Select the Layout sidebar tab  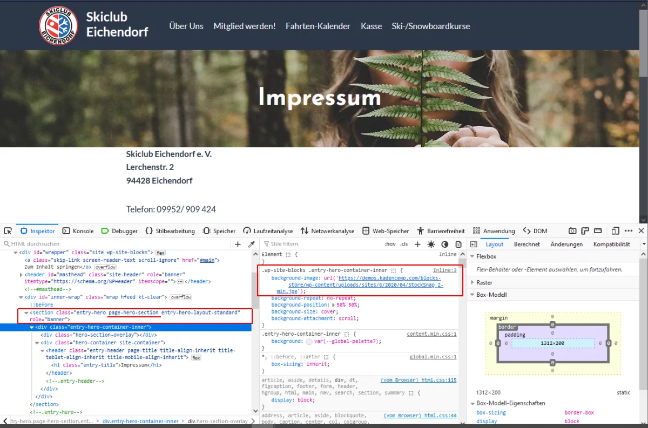point(495,244)
